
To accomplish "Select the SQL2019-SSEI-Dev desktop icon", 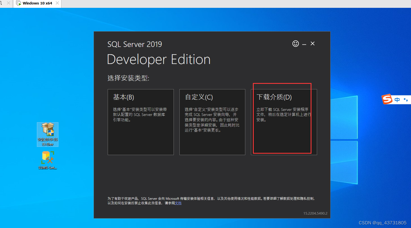I will click(48, 134).
